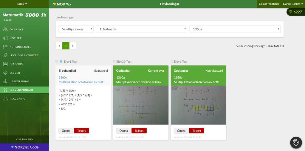305x151 pixels.
Task: Click the Lektionsaktivitet icon in sidebar
Action: pyautogui.click(x=5, y=56)
